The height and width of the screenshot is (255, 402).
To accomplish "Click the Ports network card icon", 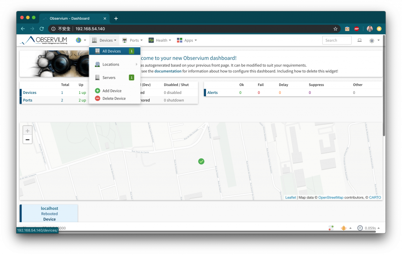I will [x=124, y=40].
